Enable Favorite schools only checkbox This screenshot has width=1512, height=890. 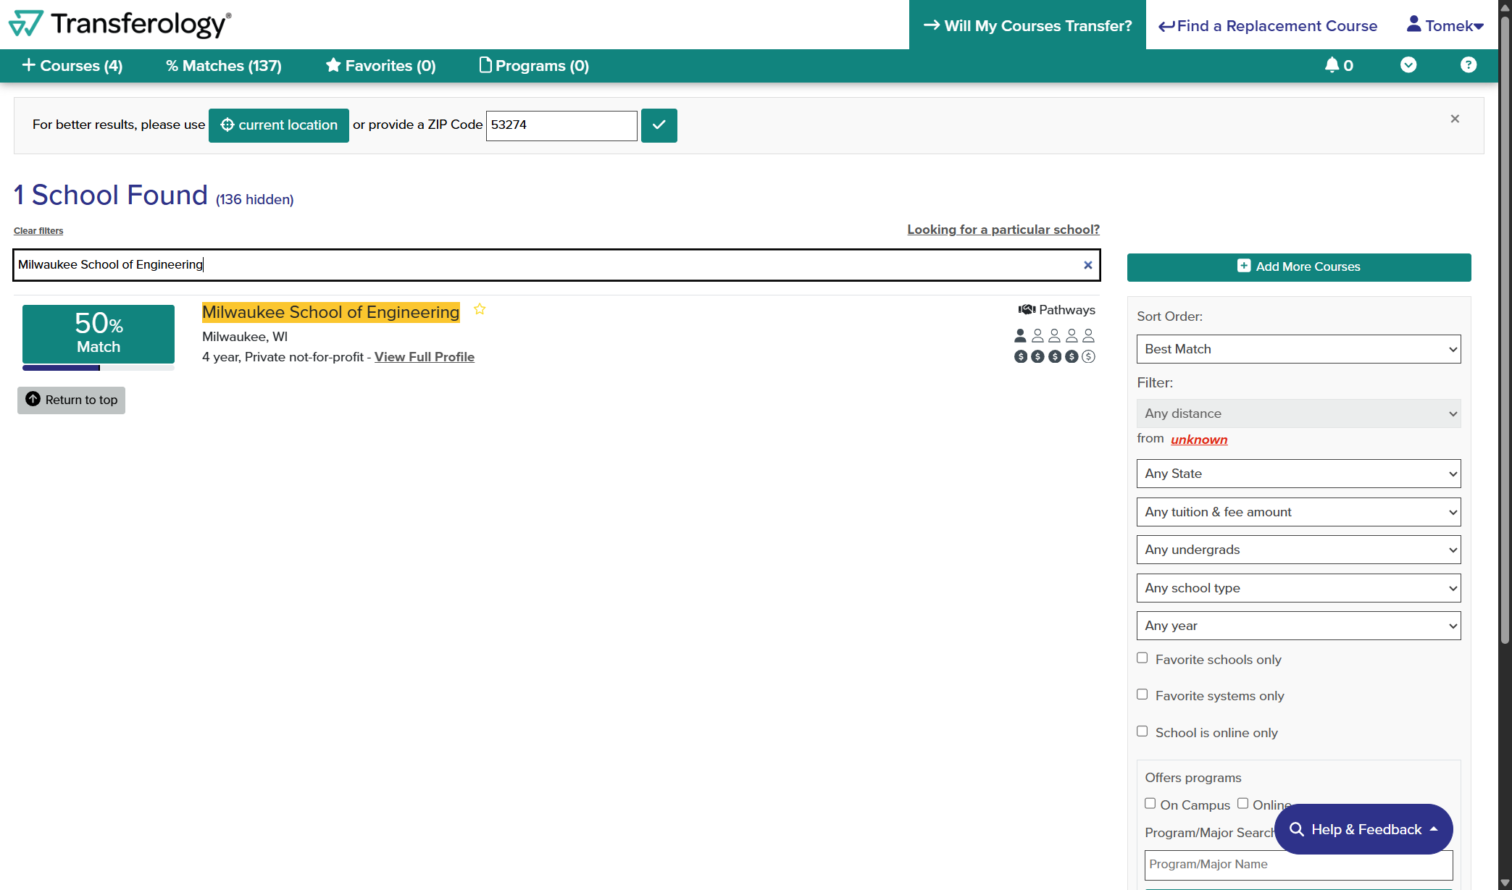(x=1143, y=658)
